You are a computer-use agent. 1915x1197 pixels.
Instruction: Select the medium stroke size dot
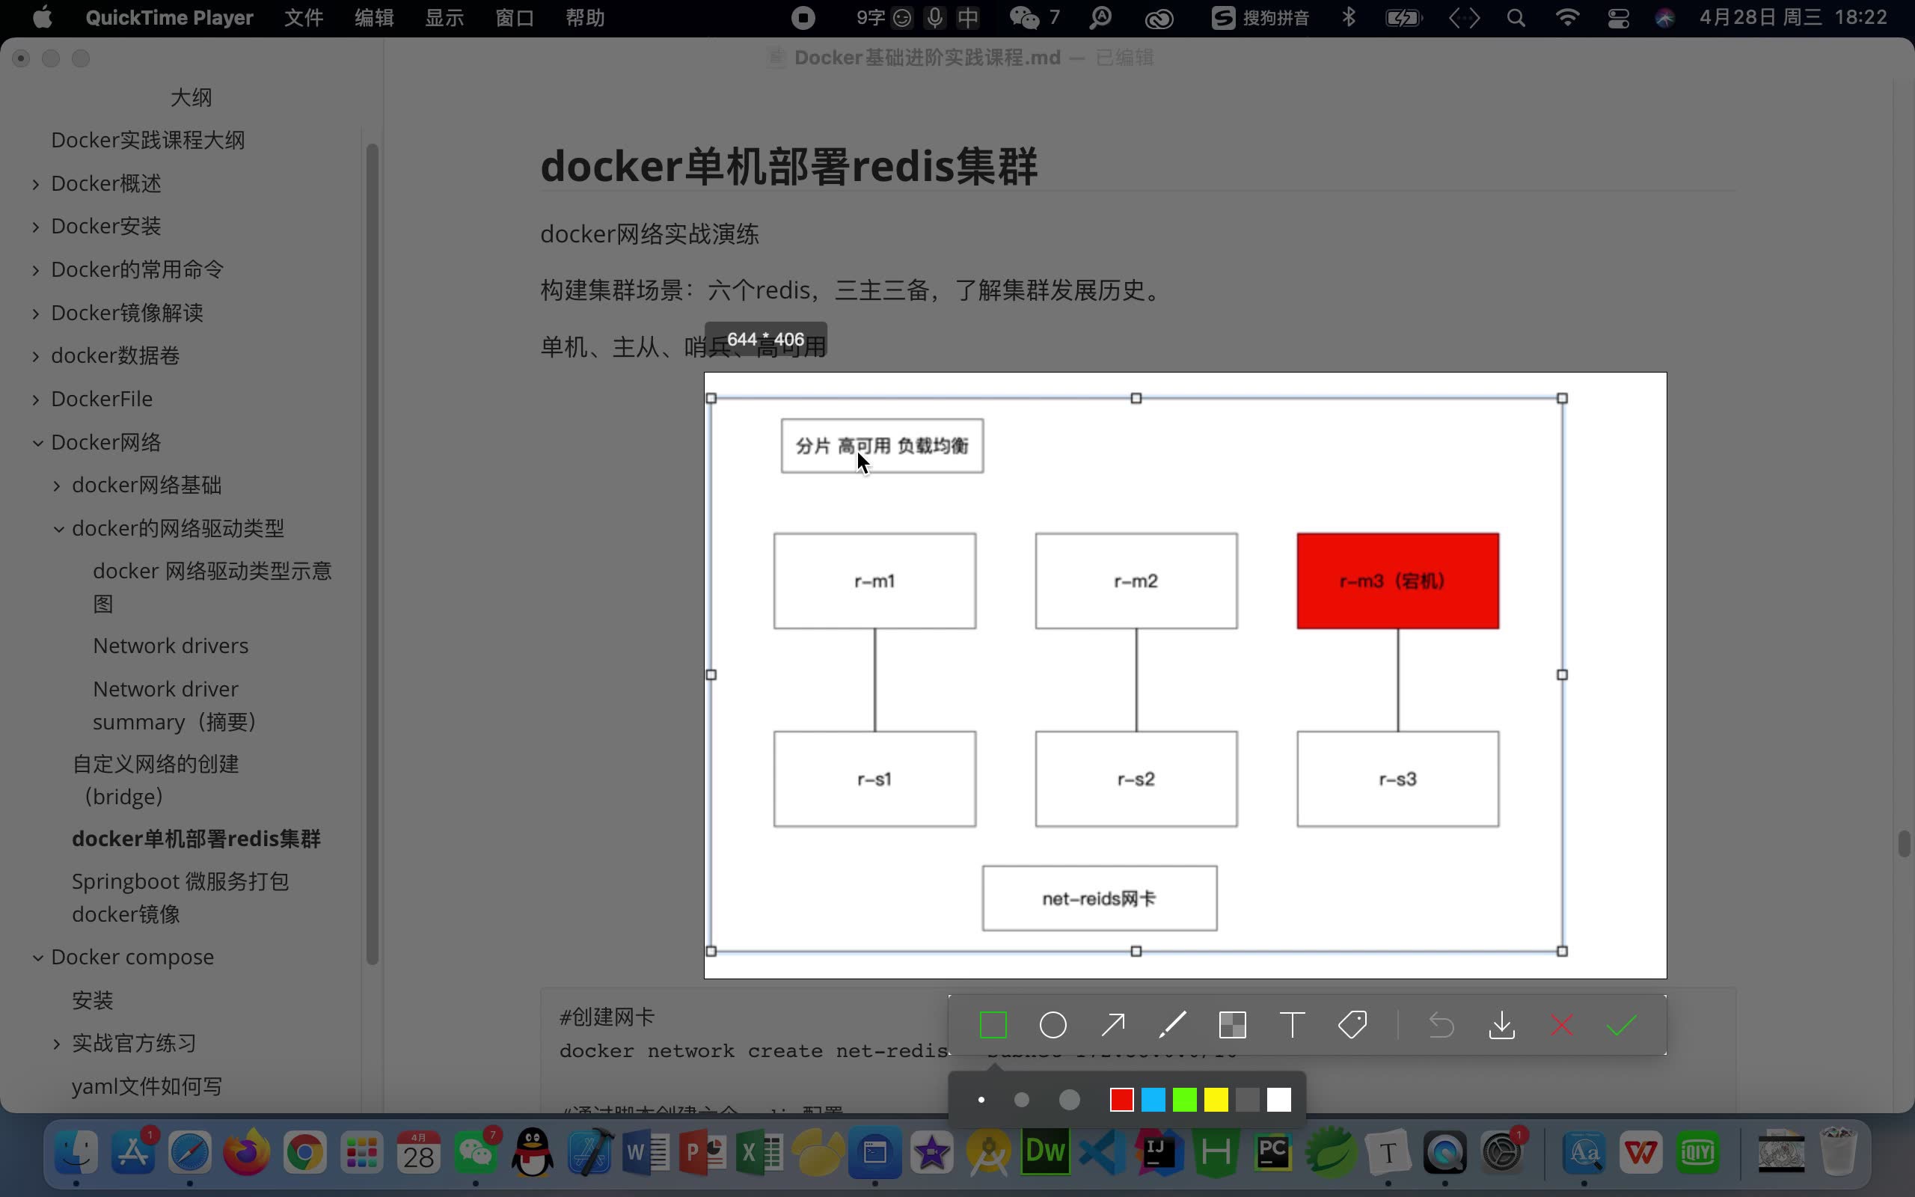pos(1021,1099)
